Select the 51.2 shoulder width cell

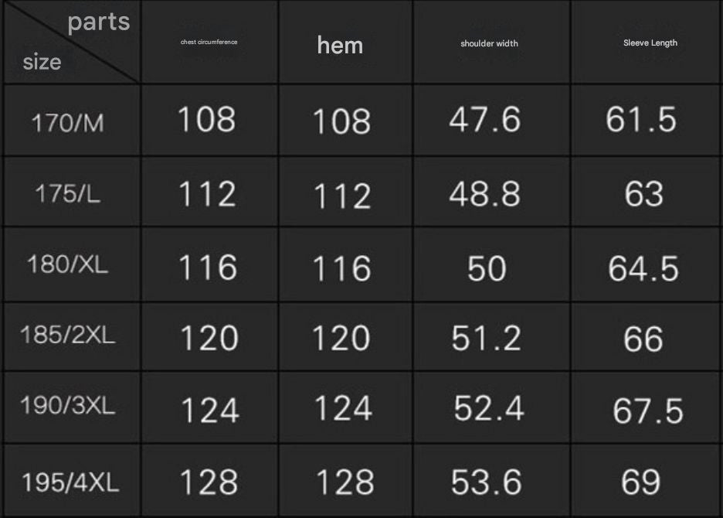pos(491,336)
